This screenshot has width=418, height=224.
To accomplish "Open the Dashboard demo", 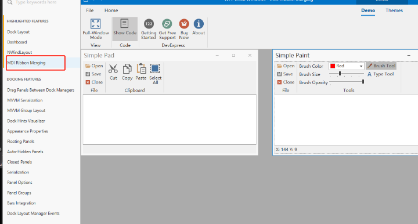I will 17,42.
